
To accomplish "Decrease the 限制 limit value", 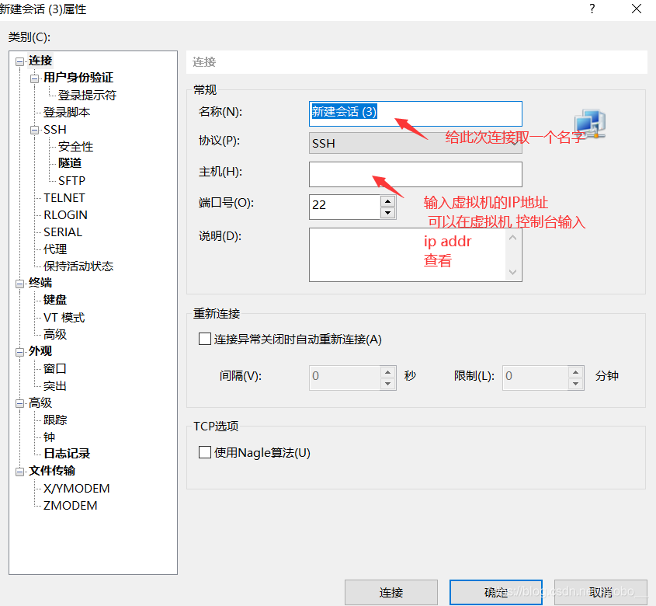I will click(x=576, y=384).
